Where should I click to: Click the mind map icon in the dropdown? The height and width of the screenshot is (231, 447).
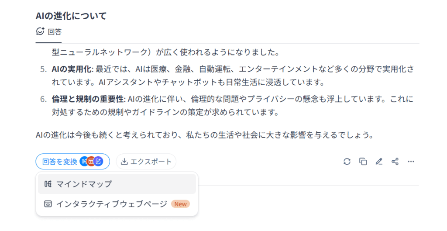pos(48,184)
